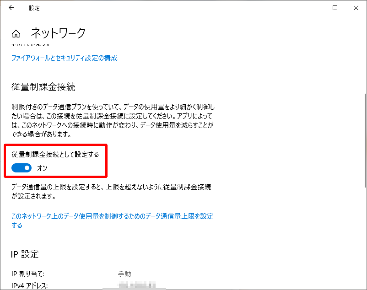Click the 従量制課金接続として設定する label
The width and height of the screenshot is (367, 290).
point(55,154)
